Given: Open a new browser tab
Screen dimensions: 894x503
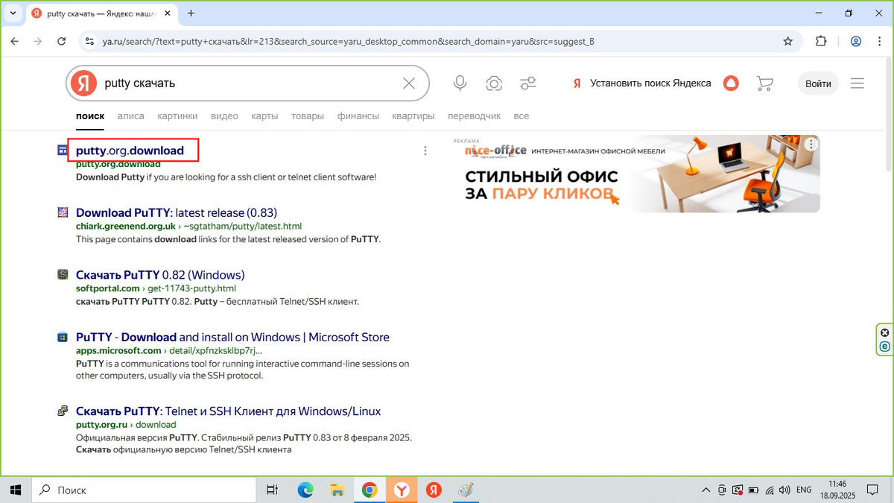Looking at the screenshot, I should coord(191,13).
